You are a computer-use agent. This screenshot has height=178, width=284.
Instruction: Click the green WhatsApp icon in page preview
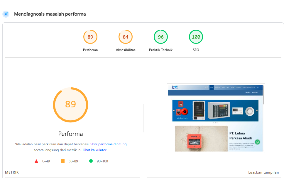pos(257,142)
